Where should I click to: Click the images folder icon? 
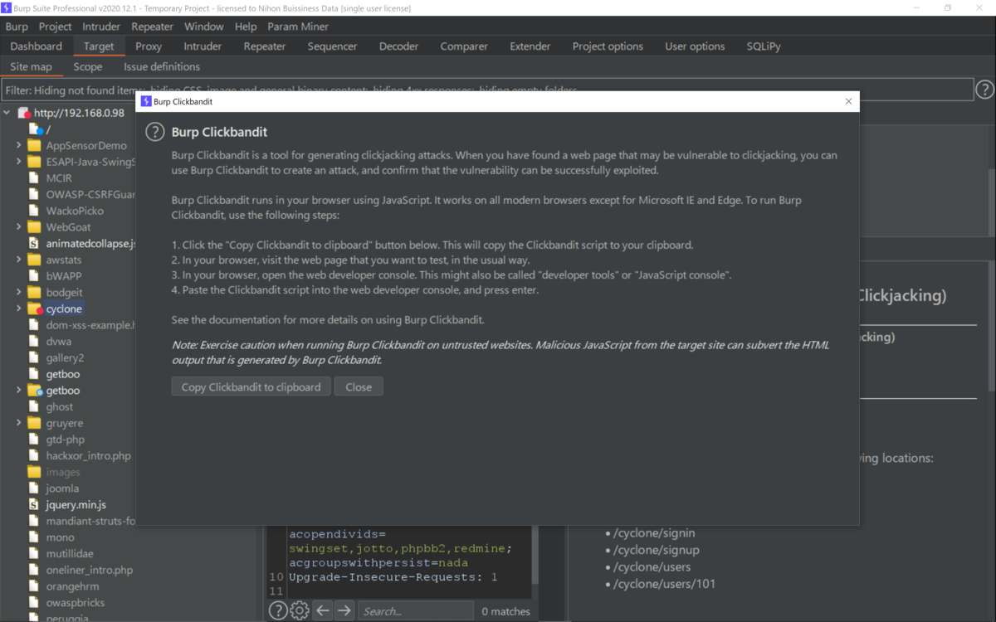pos(34,472)
